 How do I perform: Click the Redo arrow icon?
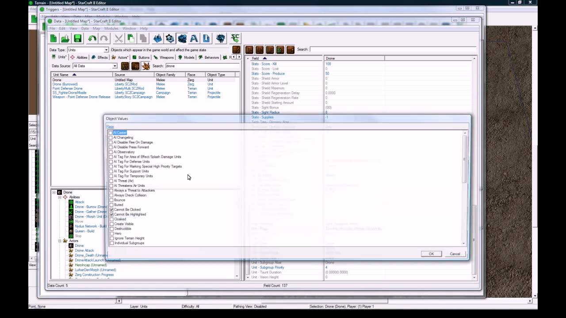104,38
